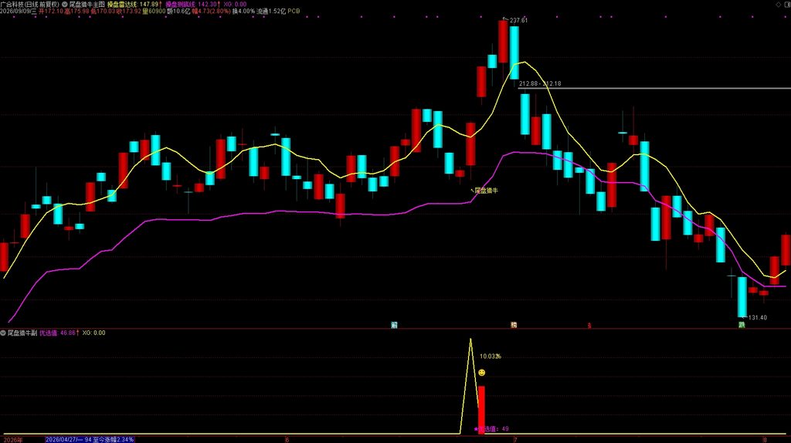The image size is (791, 443).
Task: Click the 212.88 - 212.18 gap line label
Action: pyautogui.click(x=540, y=83)
